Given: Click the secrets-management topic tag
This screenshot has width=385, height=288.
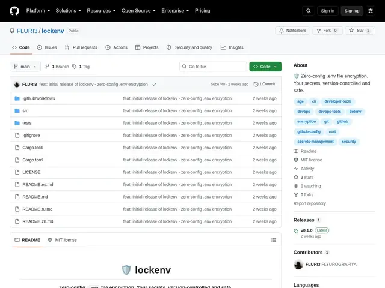Looking at the screenshot, I should [315, 142].
